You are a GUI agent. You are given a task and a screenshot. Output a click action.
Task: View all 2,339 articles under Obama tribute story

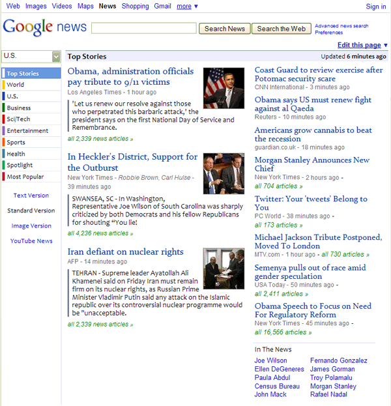[x=100, y=139]
